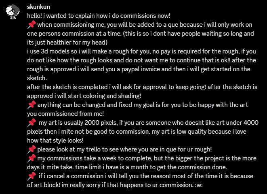Click pushpin emoji before "when commissioning me"

point(32,25)
